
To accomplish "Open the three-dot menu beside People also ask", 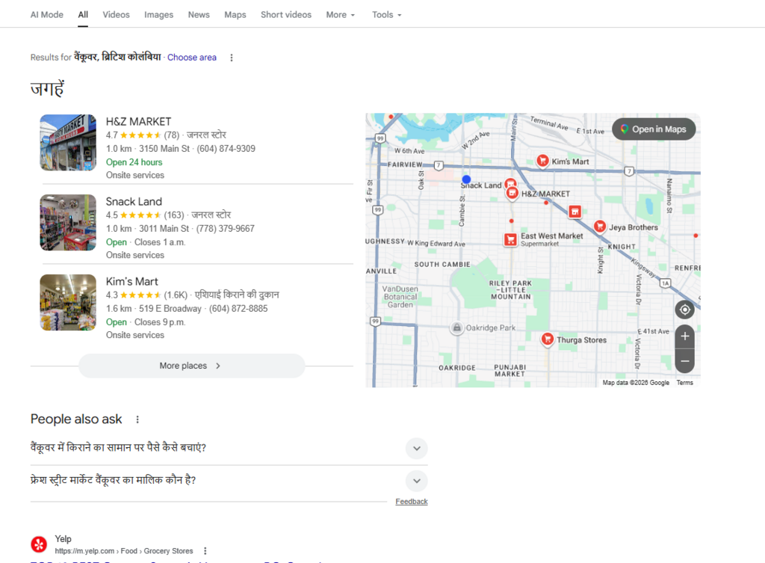I will pyautogui.click(x=137, y=419).
